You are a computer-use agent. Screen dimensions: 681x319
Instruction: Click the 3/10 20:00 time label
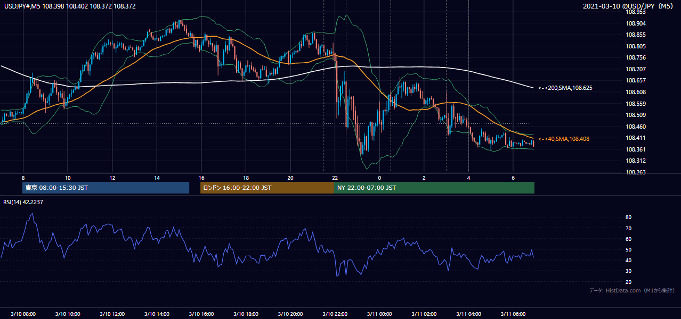pos(290,314)
